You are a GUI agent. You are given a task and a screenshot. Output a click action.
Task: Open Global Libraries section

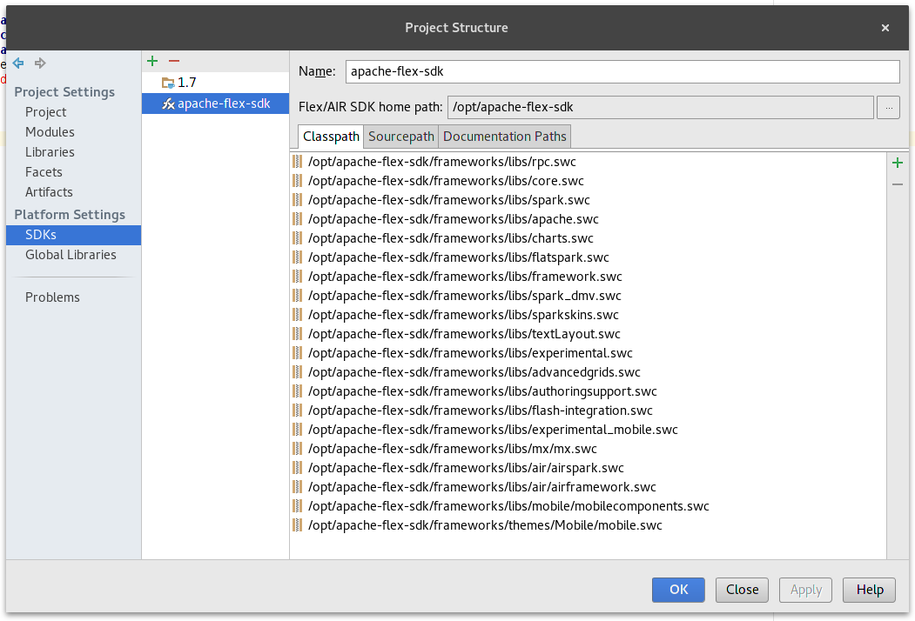point(71,255)
